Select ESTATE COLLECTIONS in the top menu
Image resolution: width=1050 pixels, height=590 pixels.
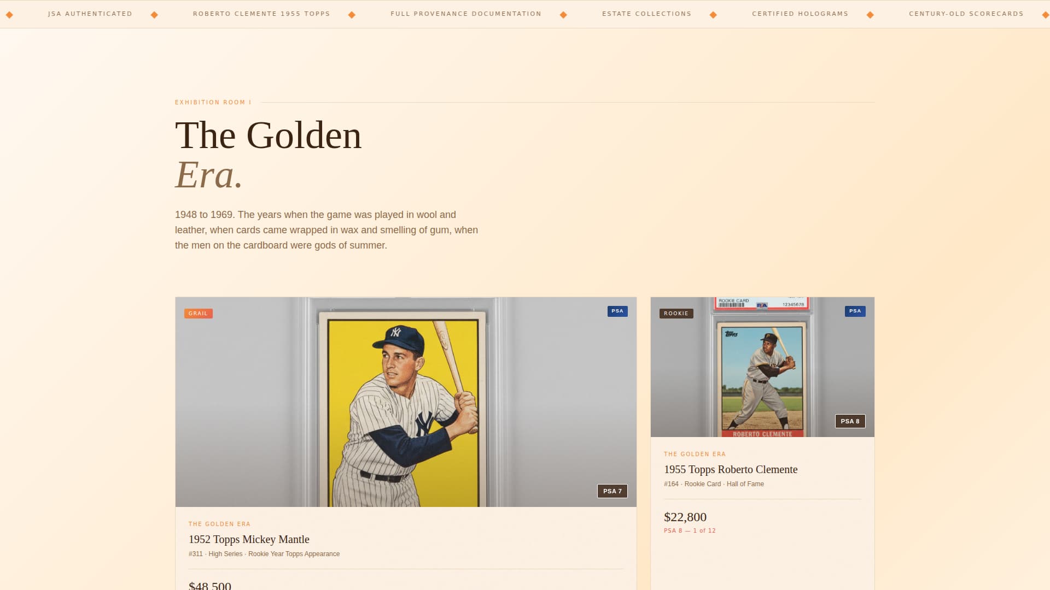click(646, 14)
